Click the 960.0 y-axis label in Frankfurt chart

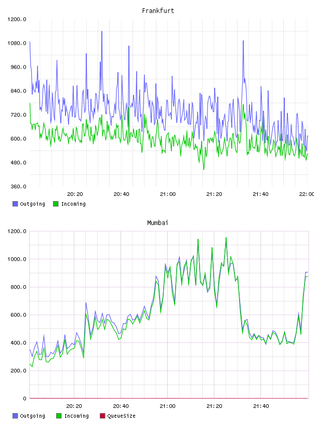(18, 67)
